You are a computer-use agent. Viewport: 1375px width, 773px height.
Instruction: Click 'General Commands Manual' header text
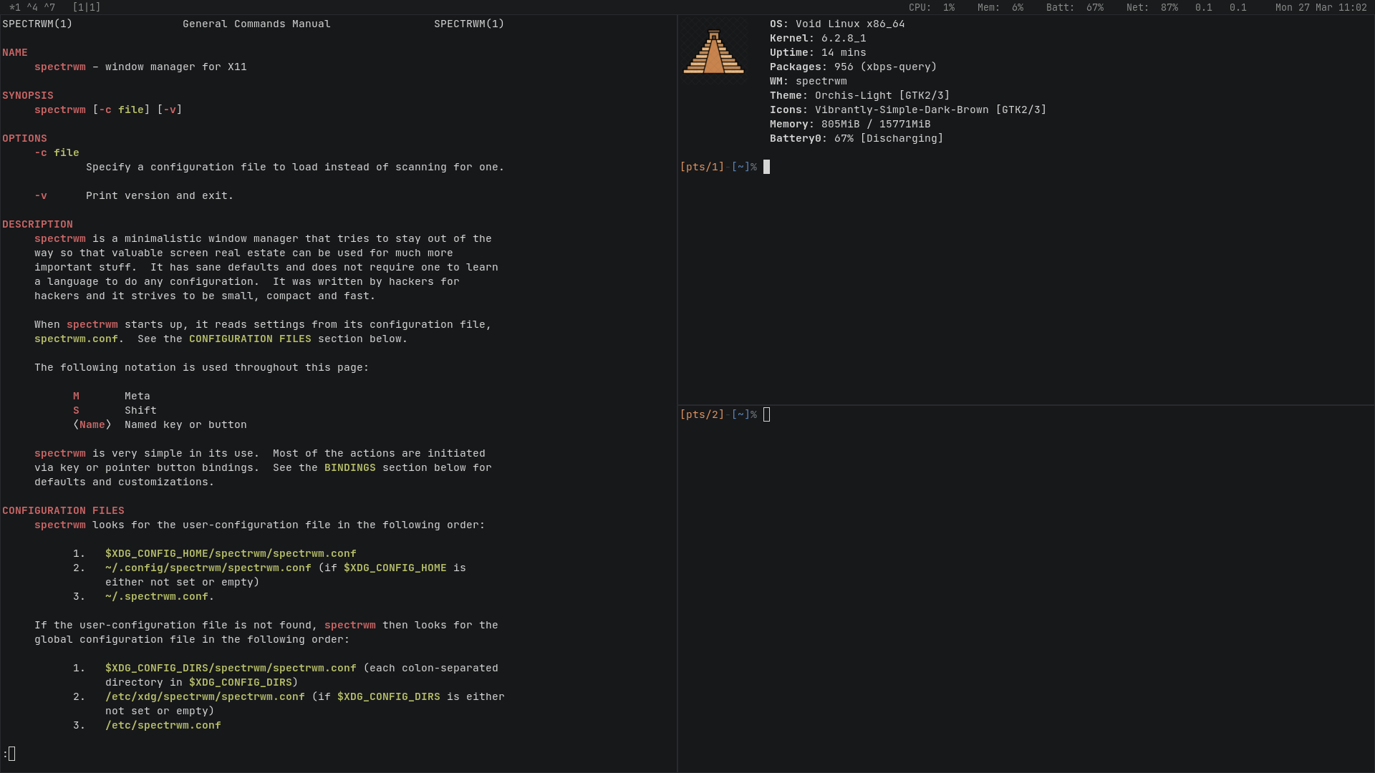[x=256, y=24]
